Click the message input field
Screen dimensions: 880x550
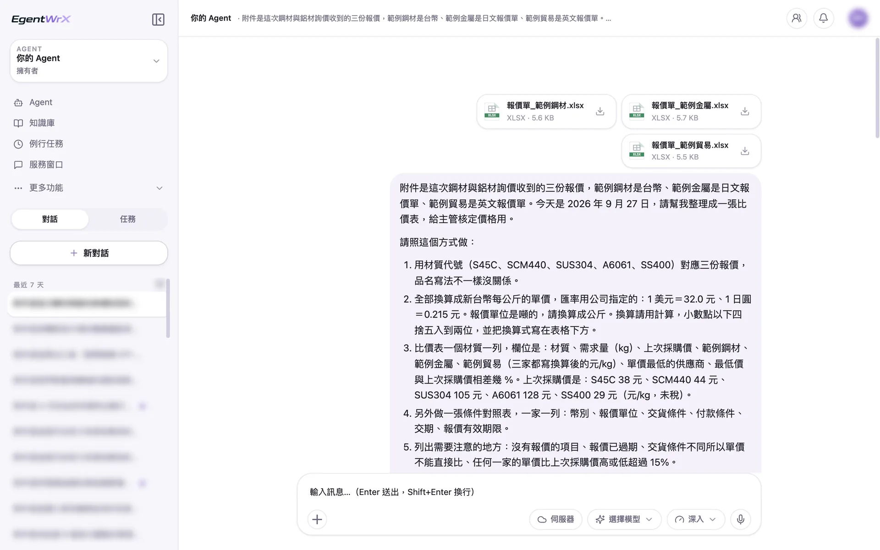click(529, 492)
